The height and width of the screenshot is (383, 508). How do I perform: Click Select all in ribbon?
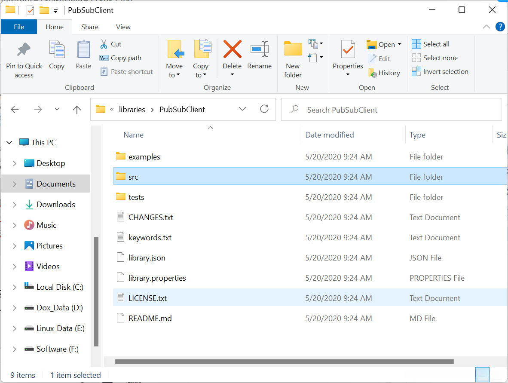431,44
